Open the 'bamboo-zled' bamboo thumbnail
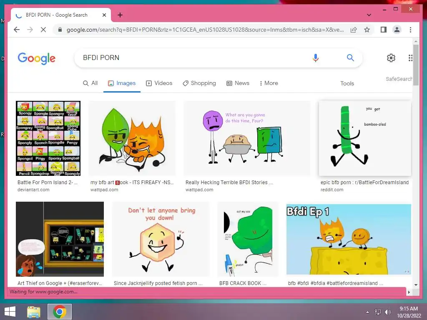 coord(365,138)
